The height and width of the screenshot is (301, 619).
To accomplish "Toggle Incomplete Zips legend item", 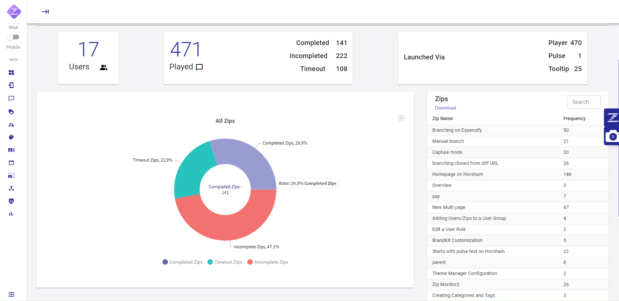I will point(268,262).
